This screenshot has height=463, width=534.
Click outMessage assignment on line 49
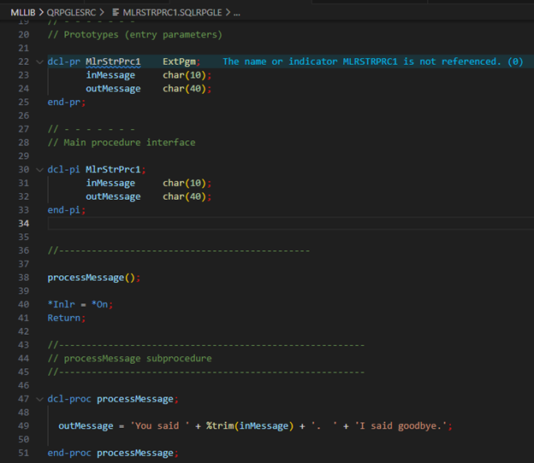point(86,426)
